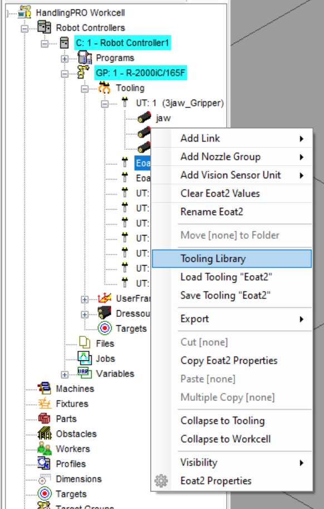Click the highlighted Eoat2 tool icon
The width and height of the screenshot is (324, 509).
click(x=125, y=163)
